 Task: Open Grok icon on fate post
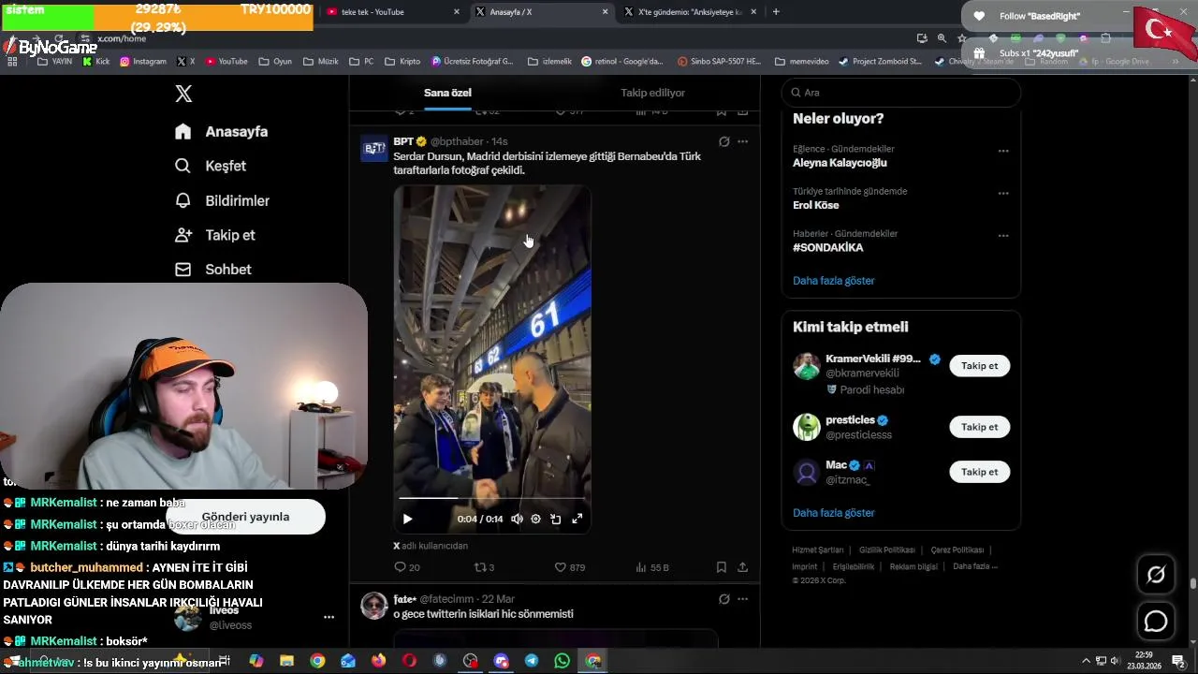[723, 599]
